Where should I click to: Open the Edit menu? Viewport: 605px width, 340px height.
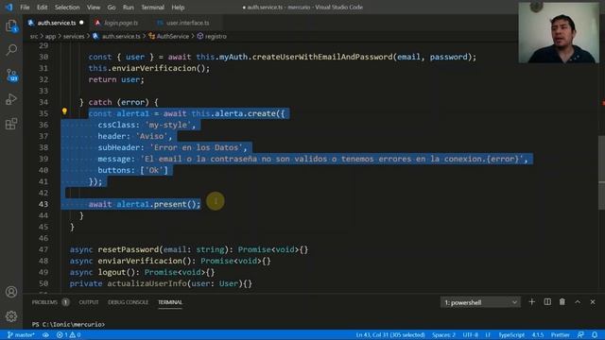[42, 8]
